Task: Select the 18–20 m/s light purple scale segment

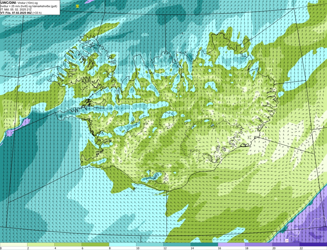Action: tap(259, 245)
